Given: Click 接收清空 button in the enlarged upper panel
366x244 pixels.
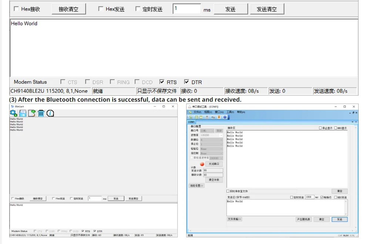Looking at the screenshot, I should tap(68, 9).
